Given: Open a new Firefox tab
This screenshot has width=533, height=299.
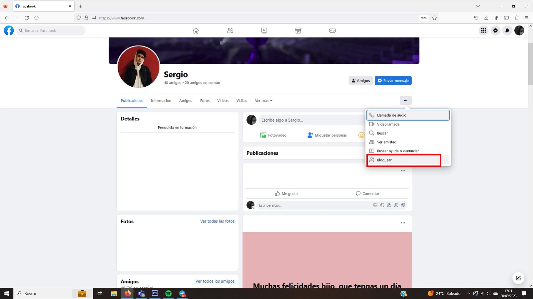Looking at the screenshot, I should pyautogui.click(x=80, y=6).
